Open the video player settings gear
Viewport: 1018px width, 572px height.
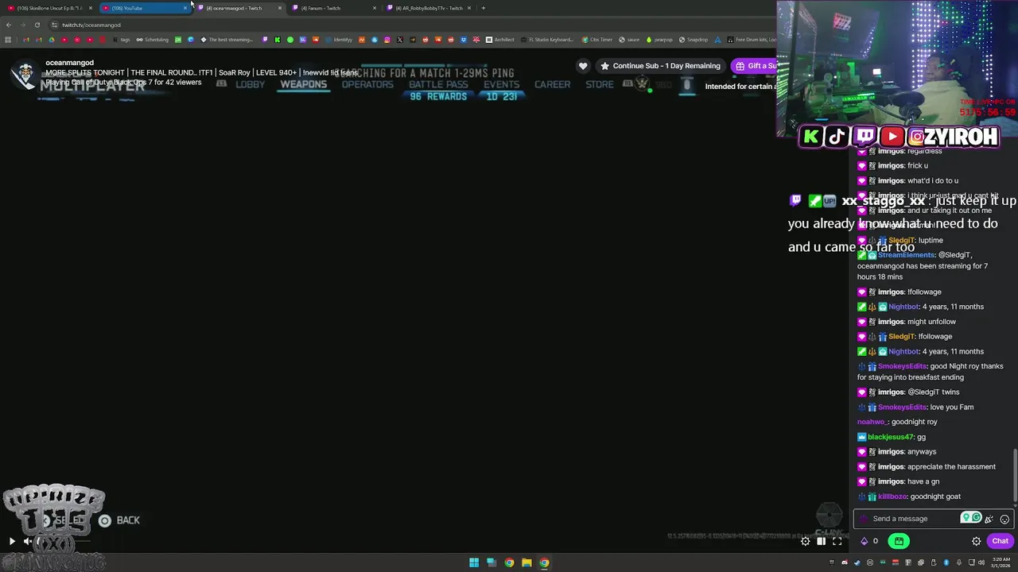coord(805,541)
